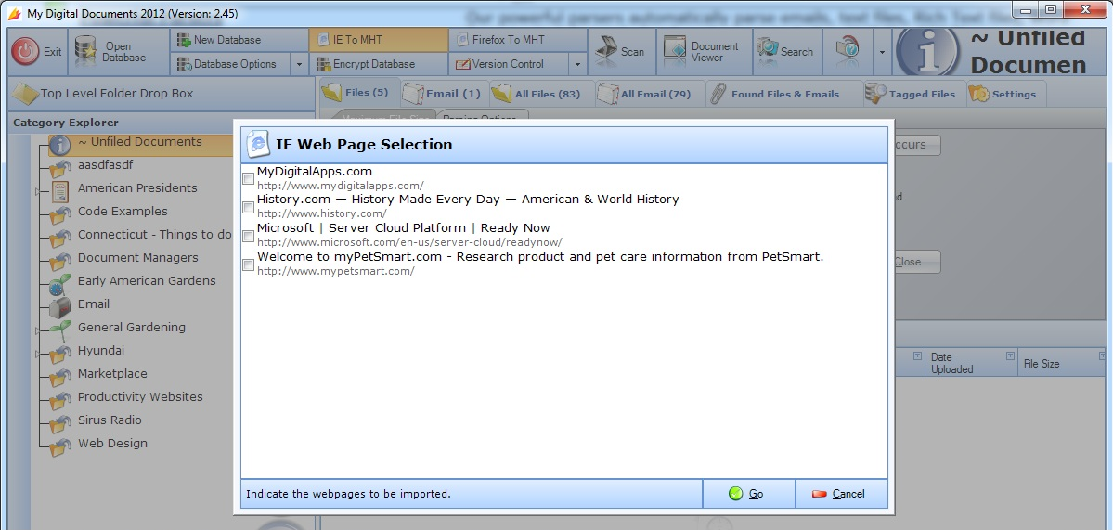Select Marketplace category

pos(112,374)
